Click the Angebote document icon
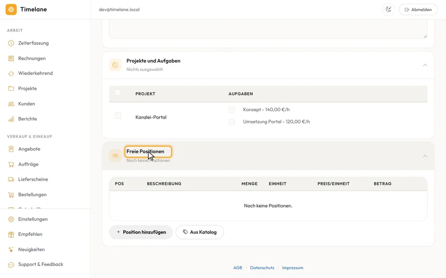This screenshot has width=446, height=278. tap(11, 149)
